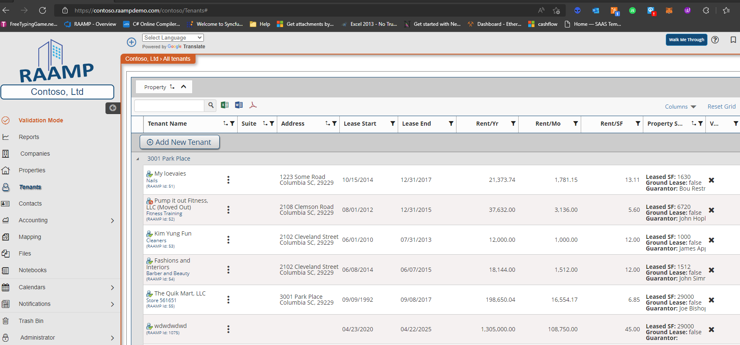Open the Kim Yung Fun tenant link
Viewport: 740px width, 345px height.
coord(173,233)
